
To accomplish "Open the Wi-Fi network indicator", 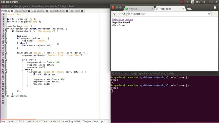I will [x=188, y=2].
